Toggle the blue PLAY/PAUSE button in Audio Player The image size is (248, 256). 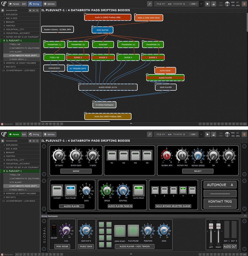pos(71,190)
